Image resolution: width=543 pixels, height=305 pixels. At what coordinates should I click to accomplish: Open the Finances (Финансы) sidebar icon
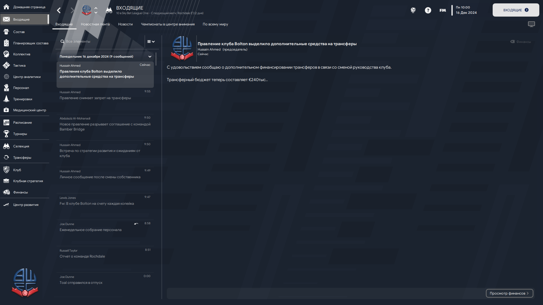(6, 192)
